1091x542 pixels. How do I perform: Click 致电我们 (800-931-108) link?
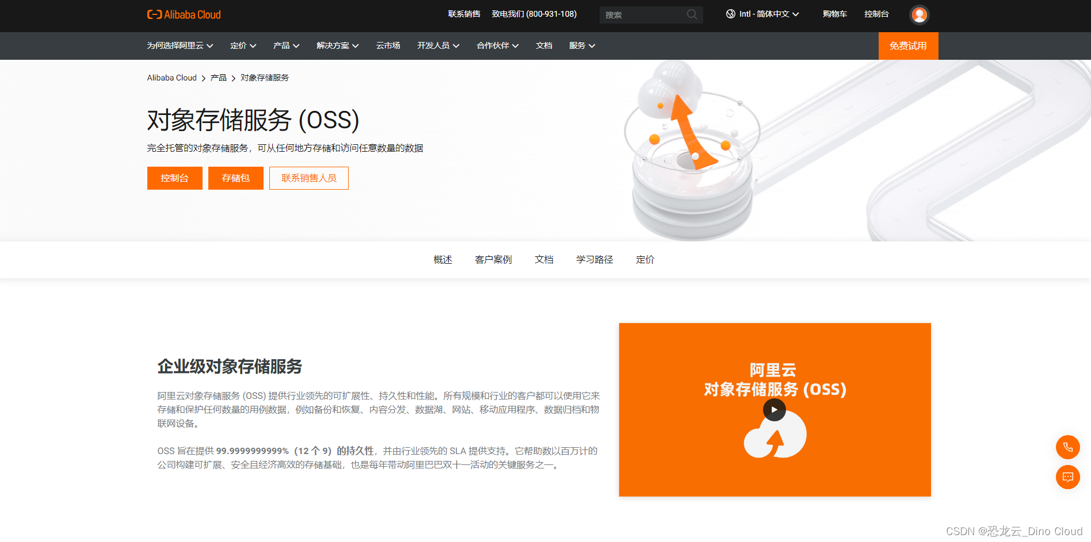(534, 14)
